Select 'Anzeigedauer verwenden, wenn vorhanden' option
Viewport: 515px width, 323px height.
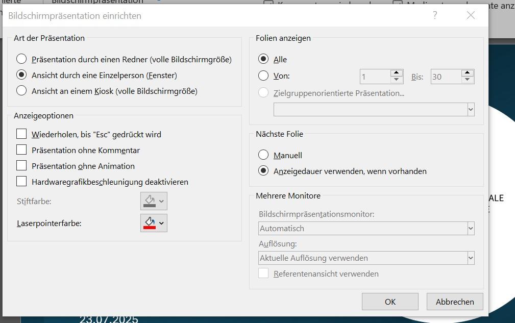click(263, 171)
